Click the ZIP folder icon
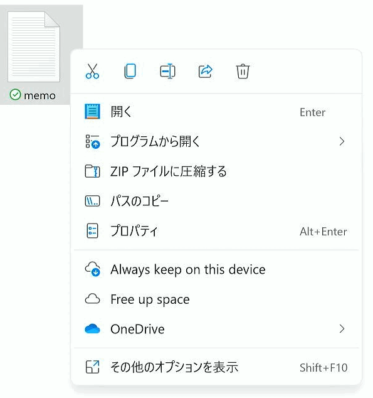Screen dimensions: 373x398 (x=92, y=171)
